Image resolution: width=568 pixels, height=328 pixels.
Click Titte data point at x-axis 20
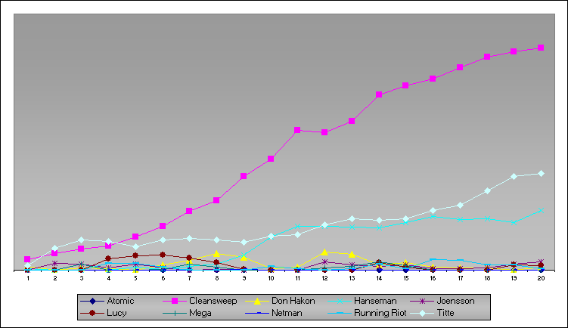coord(541,174)
